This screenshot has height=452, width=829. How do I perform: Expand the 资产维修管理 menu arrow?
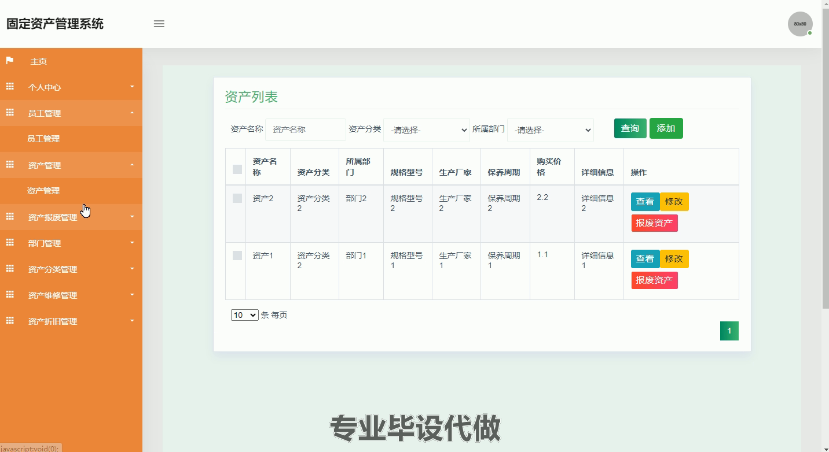[132, 295]
